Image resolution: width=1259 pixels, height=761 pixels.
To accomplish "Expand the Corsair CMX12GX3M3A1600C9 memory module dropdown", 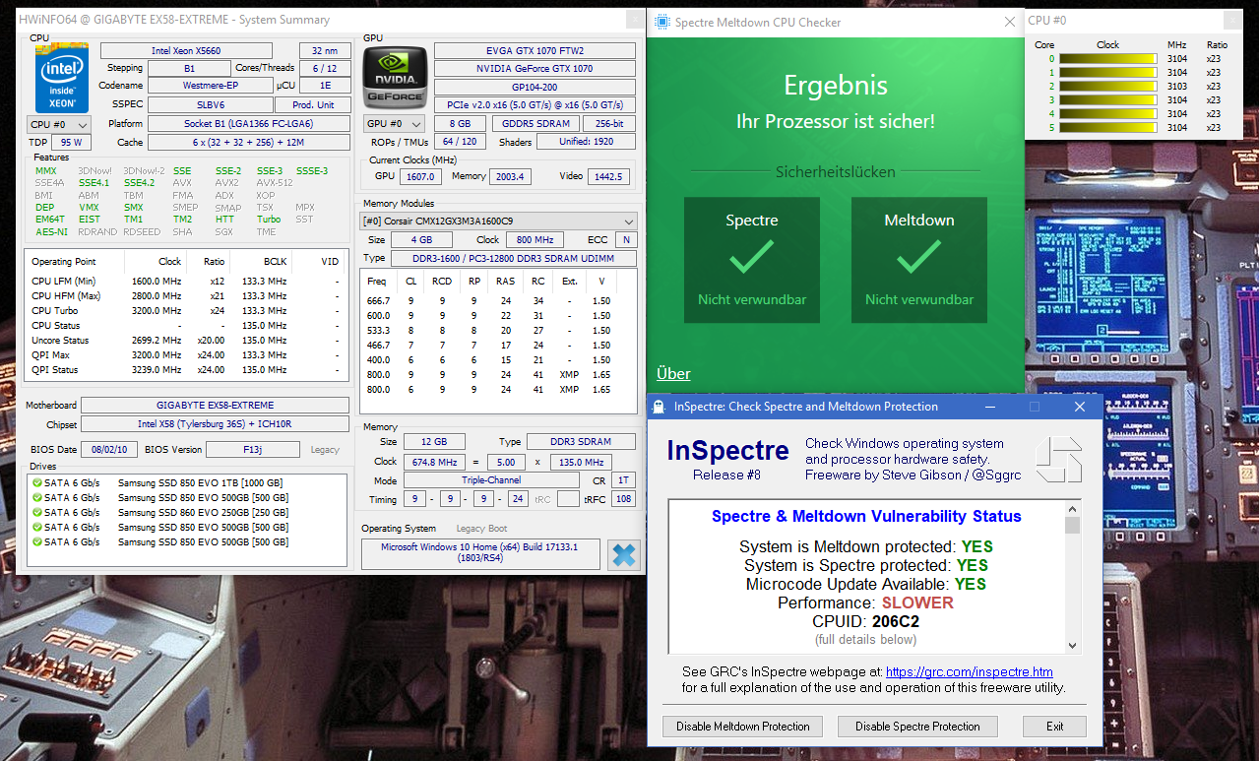I will 628,222.
